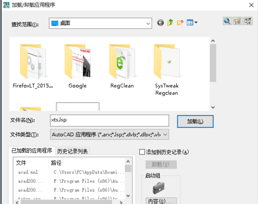Switch to 历史记录列表 tab
The image size is (258, 204).
(x=72, y=151)
